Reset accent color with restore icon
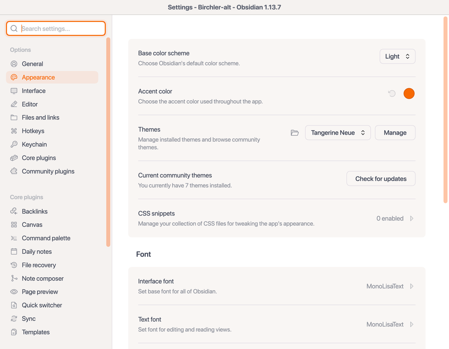Screen dimensions: 449x349 [392, 94]
